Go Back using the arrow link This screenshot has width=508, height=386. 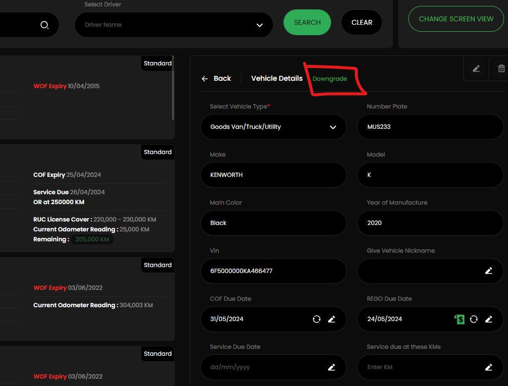point(216,78)
